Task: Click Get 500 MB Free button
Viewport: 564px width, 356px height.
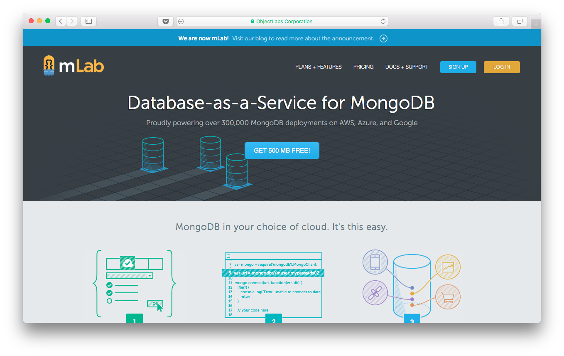Action: (282, 151)
